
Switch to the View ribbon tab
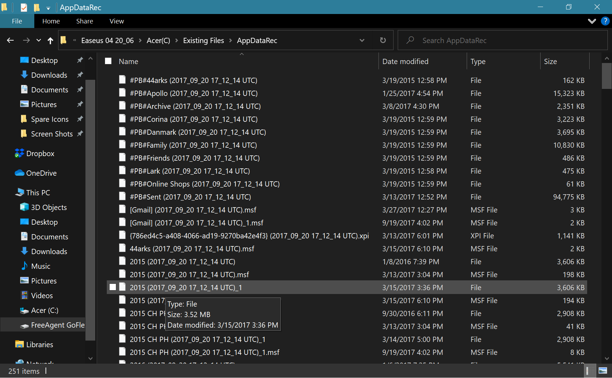click(x=117, y=21)
